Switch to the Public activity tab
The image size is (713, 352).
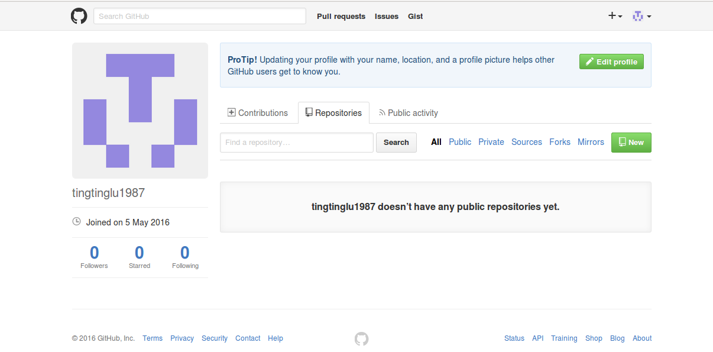pos(409,112)
